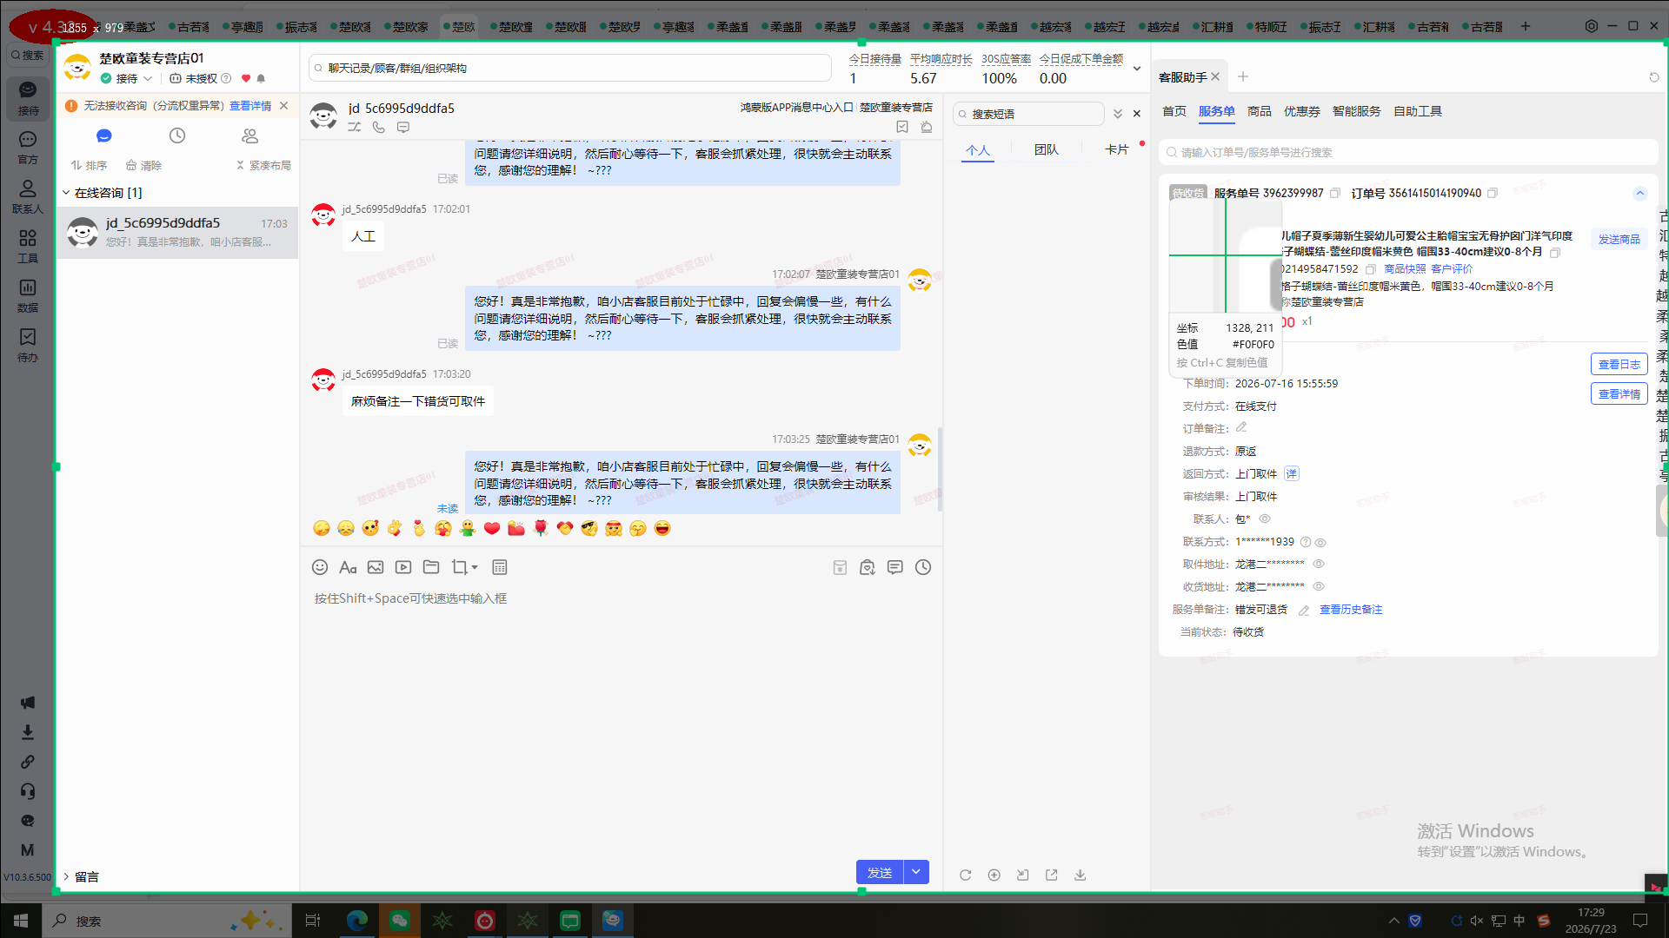Select the 团队 quick phrase tab
This screenshot has height=938, width=1669.
pos(1047,149)
